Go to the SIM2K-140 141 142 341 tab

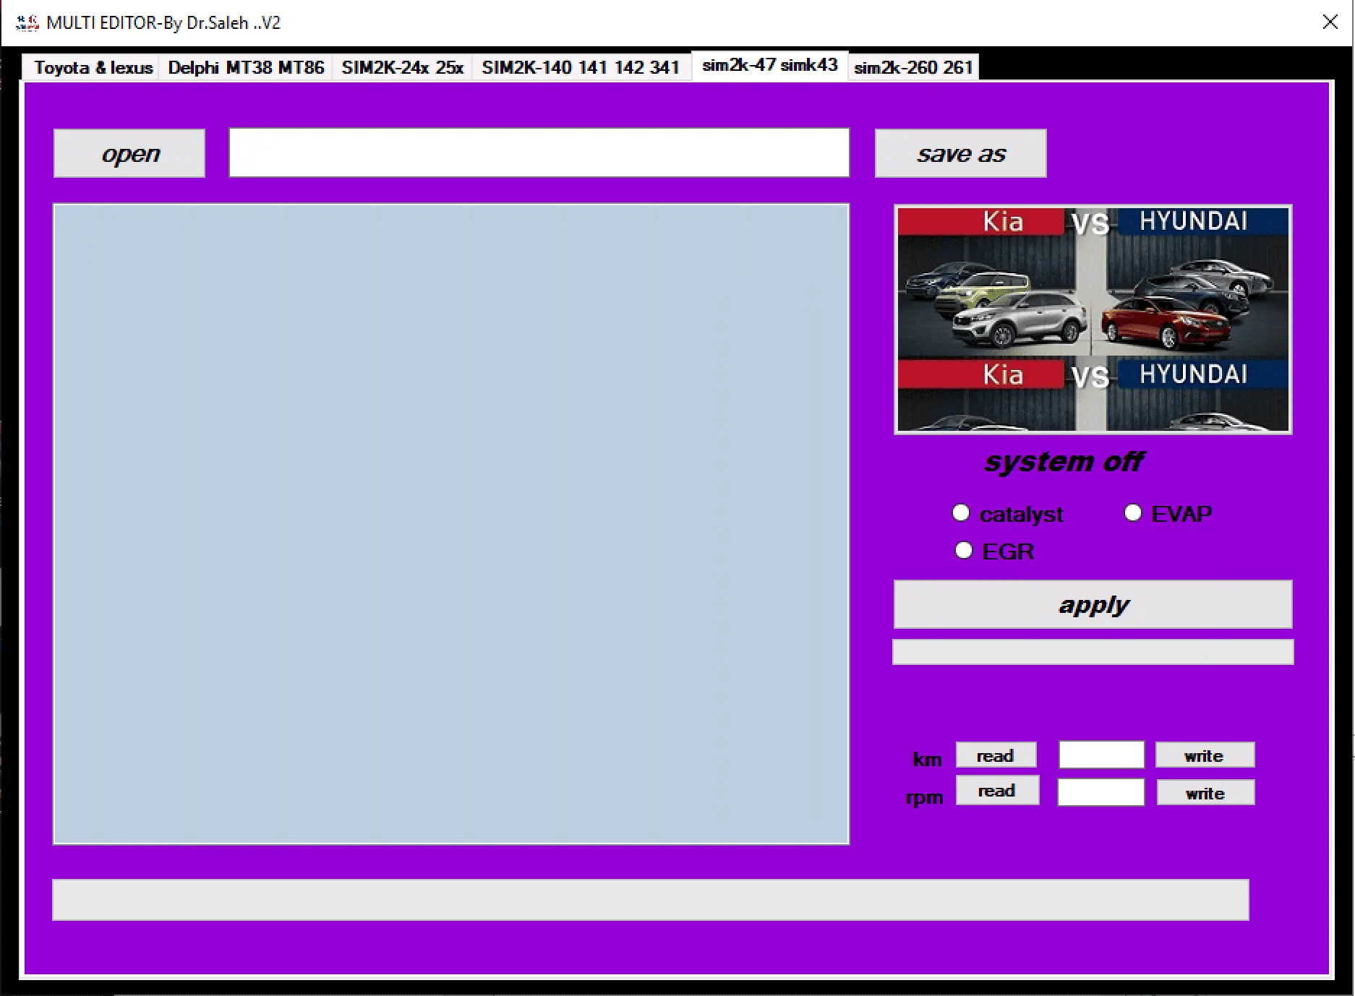point(581,67)
